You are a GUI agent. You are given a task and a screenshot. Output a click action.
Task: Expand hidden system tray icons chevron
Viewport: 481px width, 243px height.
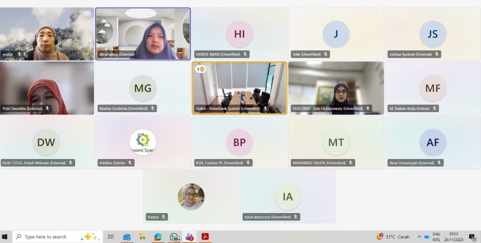(418, 237)
